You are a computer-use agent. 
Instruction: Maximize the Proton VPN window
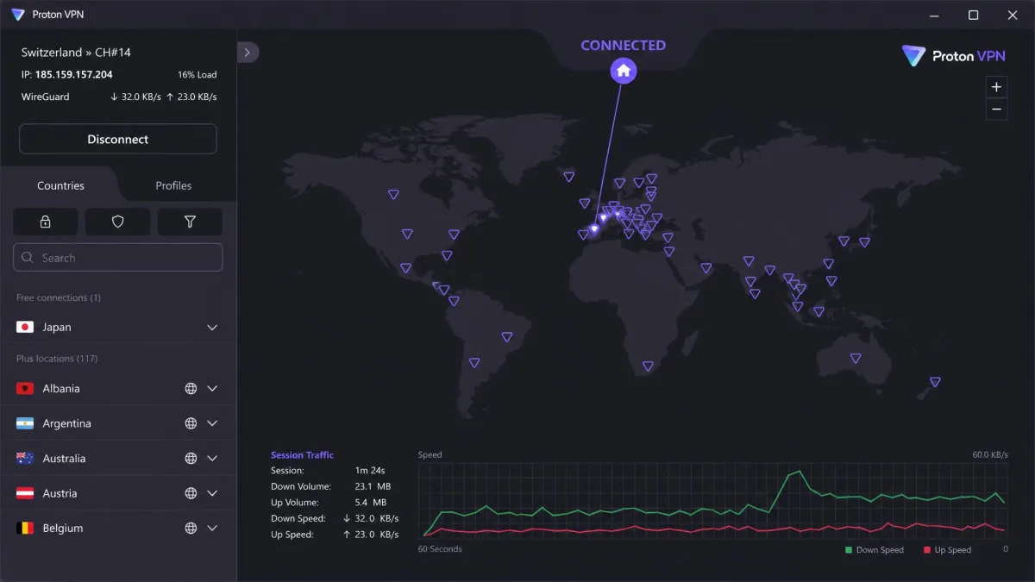[x=973, y=15]
